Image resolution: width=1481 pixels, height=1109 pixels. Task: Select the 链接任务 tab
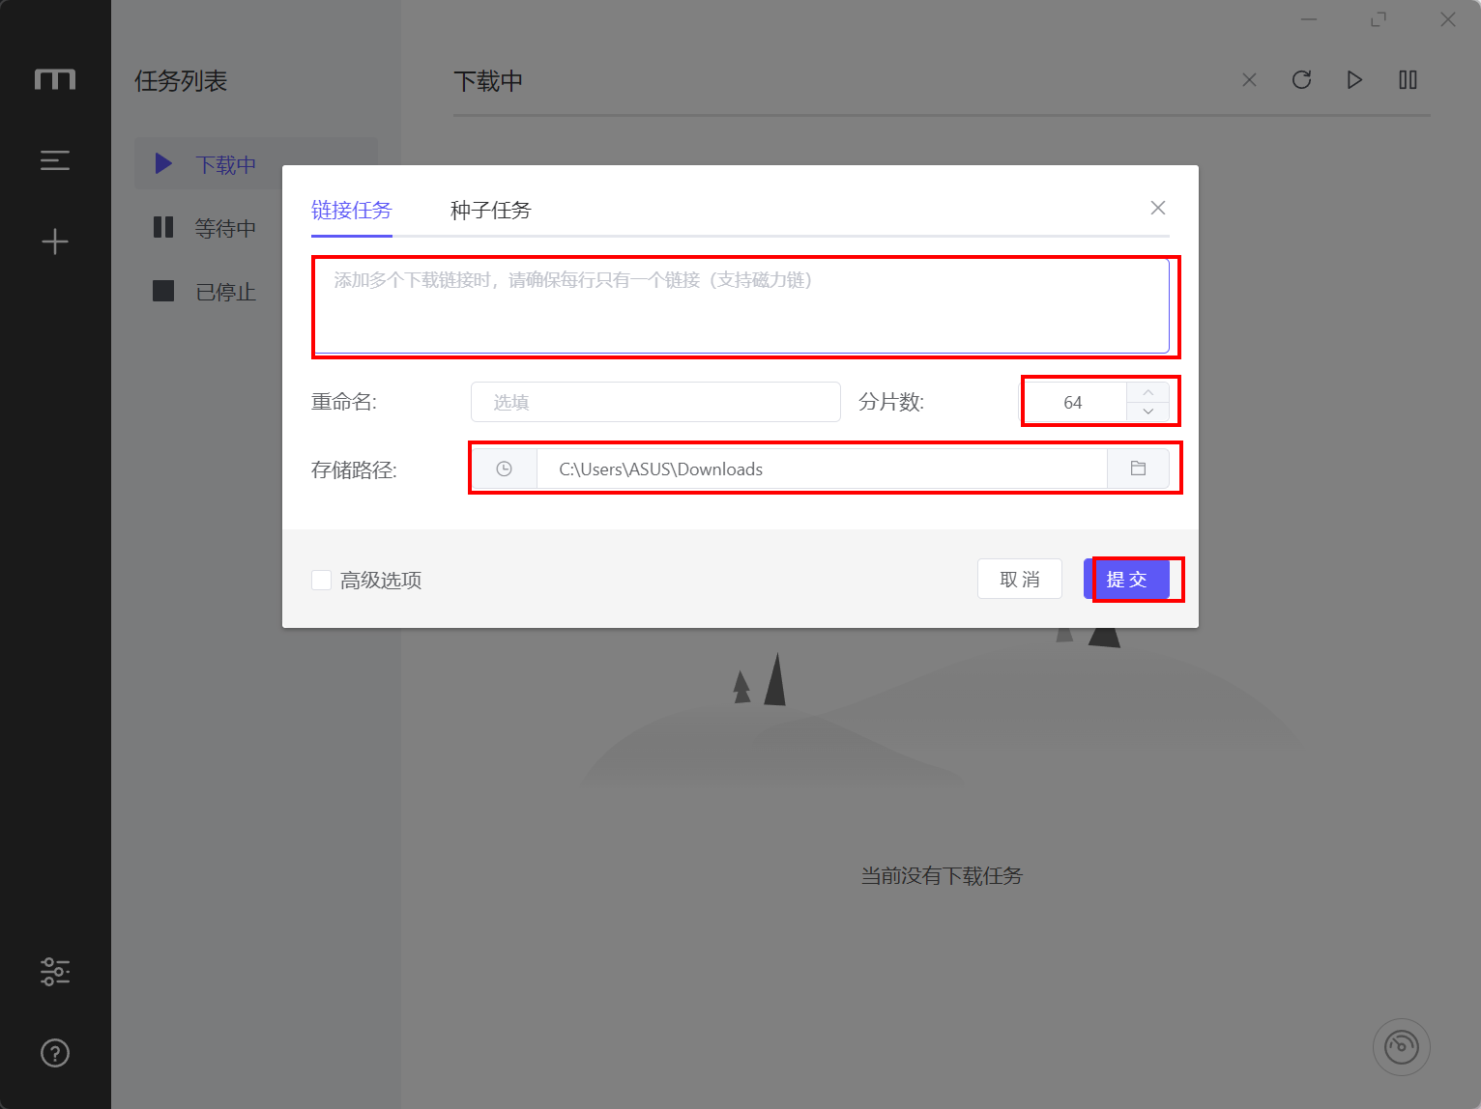pos(352,210)
